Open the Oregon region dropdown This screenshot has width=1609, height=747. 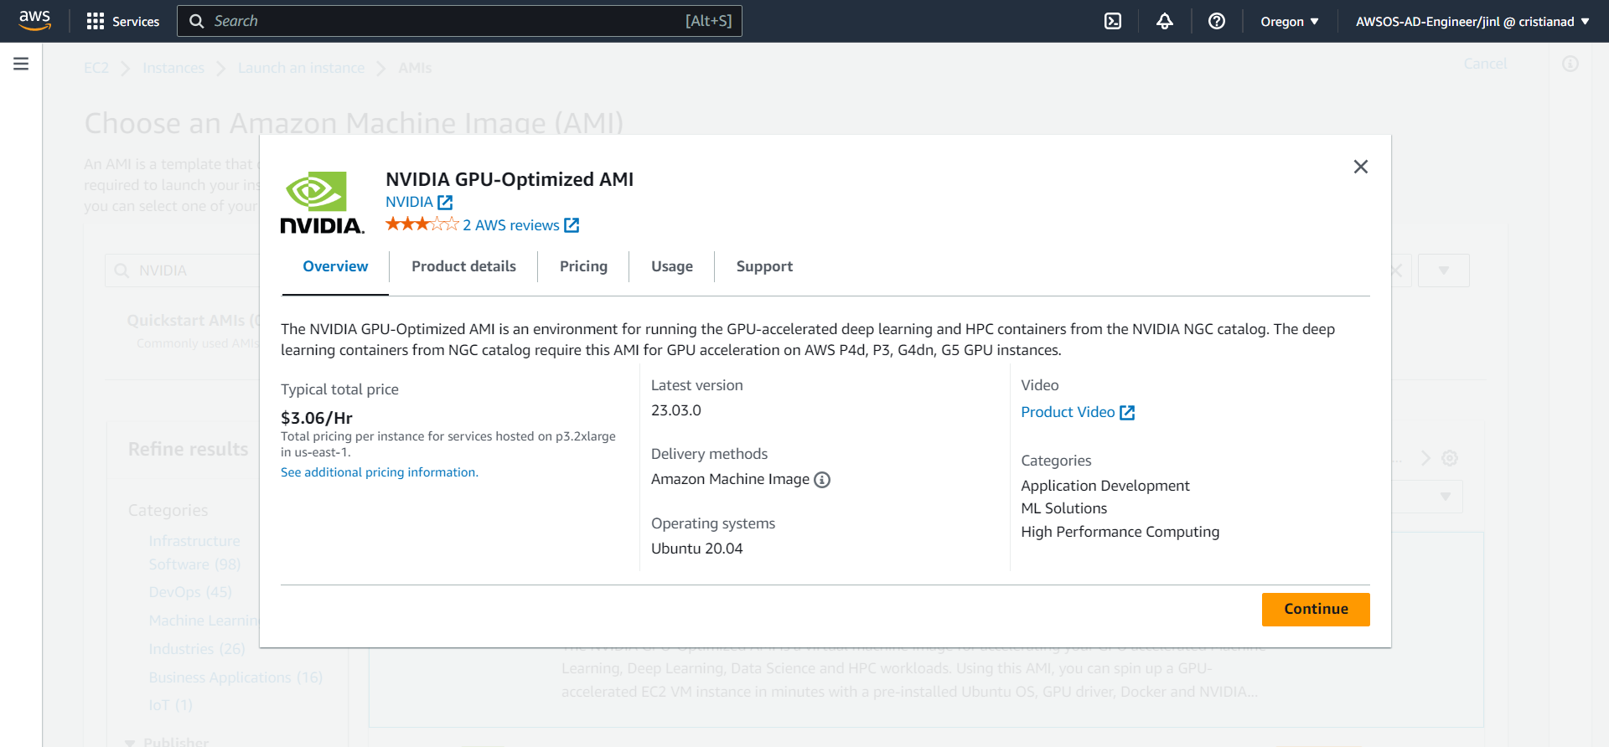coord(1290,21)
